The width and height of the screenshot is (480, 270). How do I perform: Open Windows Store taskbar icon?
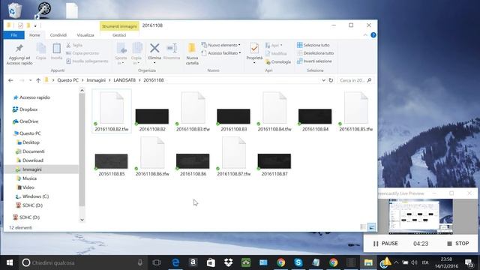pyautogui.click(x=211, y=262)
